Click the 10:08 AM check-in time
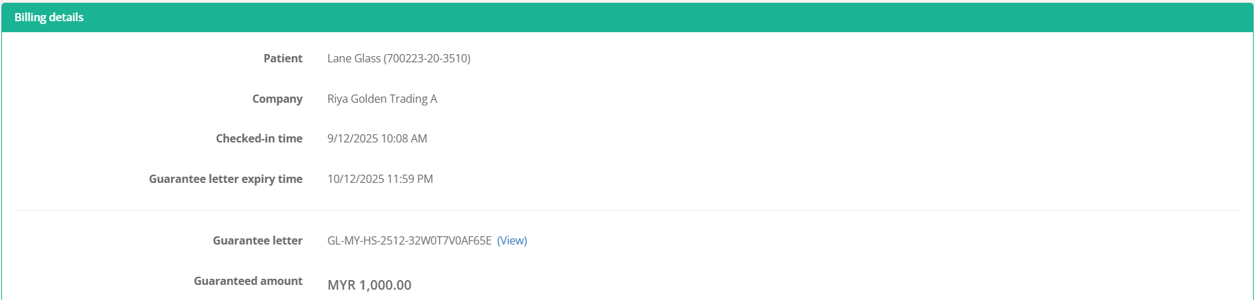Screen dimensions: 1255x300 [x=404, y=138]
